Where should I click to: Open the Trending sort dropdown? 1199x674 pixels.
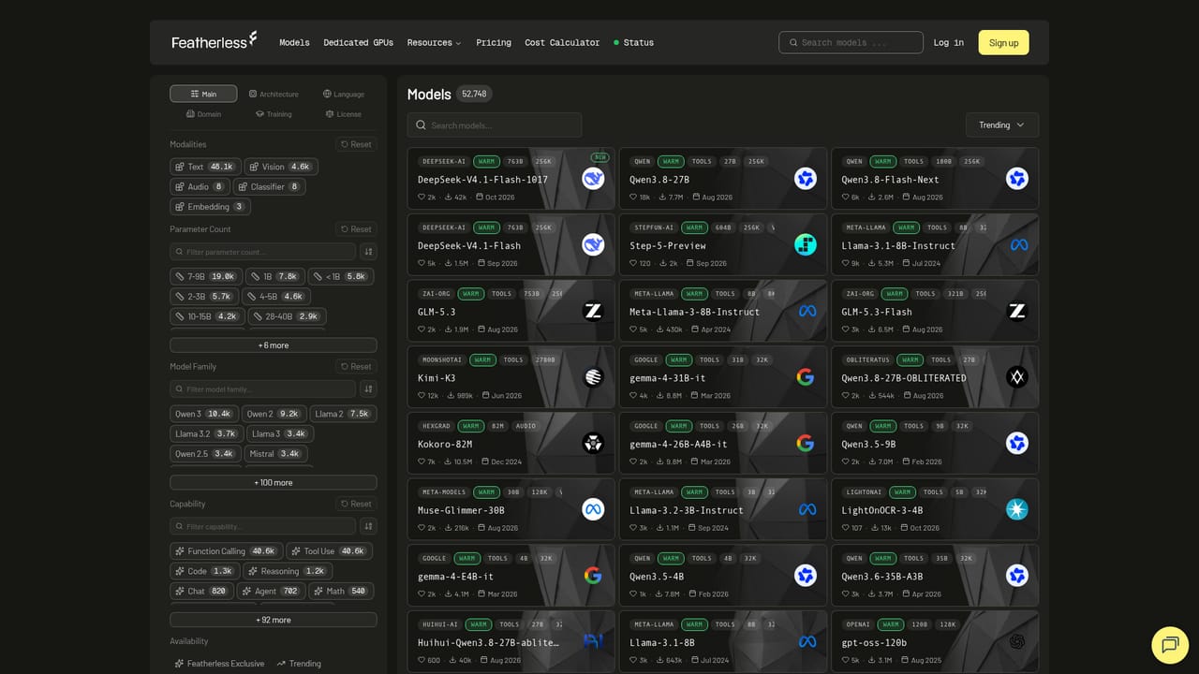tap(1001, 125)
